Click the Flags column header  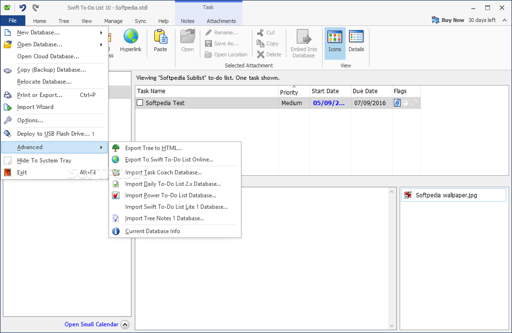pyautogui.click(x=406, y=91)
